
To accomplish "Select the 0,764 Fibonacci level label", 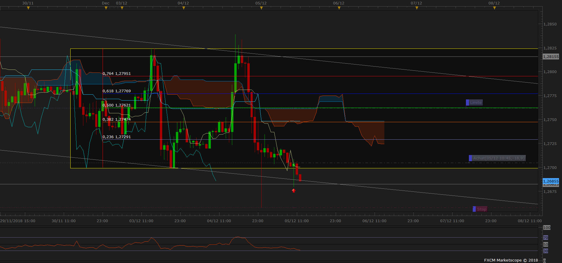I will (117, 73).
